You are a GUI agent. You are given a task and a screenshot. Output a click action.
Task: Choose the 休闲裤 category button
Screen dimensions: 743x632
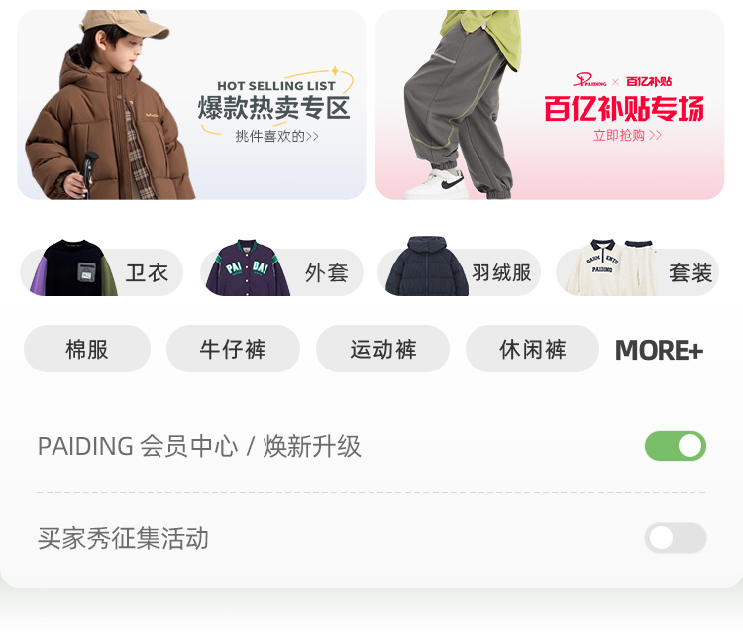point(532,349)
